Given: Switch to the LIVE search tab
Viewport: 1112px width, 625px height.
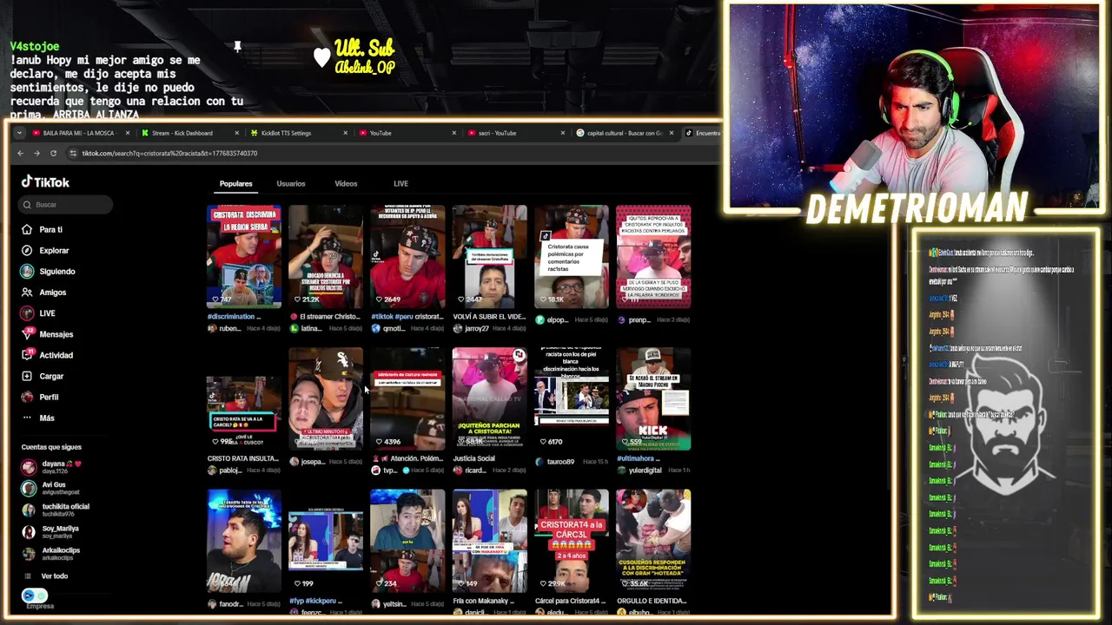Looking at the screenshot, I should coord(400,183).
